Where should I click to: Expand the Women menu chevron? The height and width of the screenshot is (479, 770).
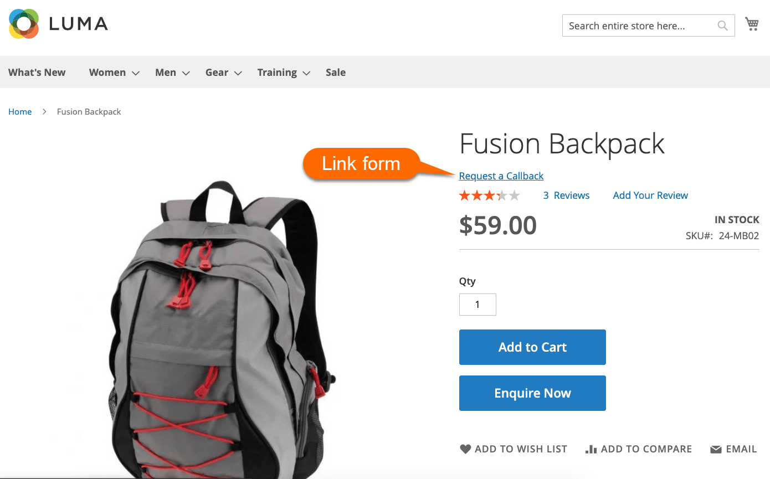pyautogui.click(x=136, y=73)
